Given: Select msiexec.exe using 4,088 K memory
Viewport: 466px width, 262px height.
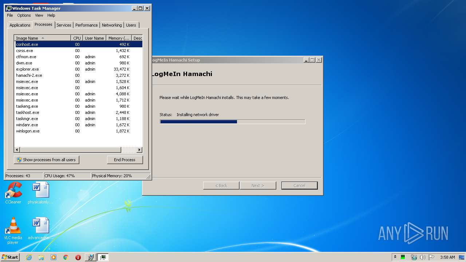Looking at the screenshot, I should click(78, 94).
